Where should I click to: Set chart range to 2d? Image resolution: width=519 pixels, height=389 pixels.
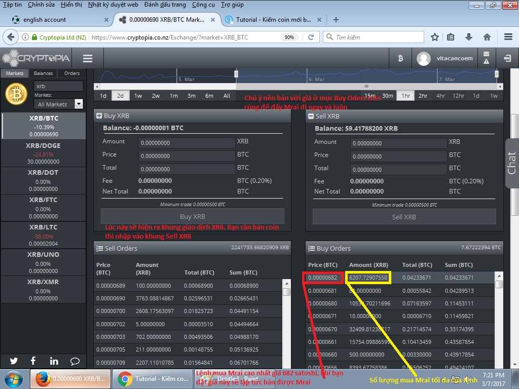pyautogui.click(x=120, y=96)
